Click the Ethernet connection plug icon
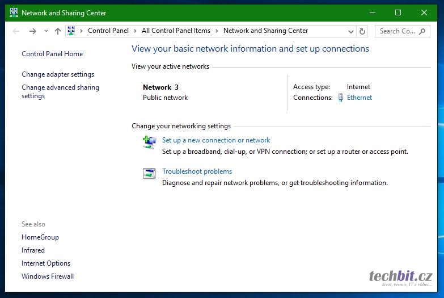The image size is (444, 298). 341,98
